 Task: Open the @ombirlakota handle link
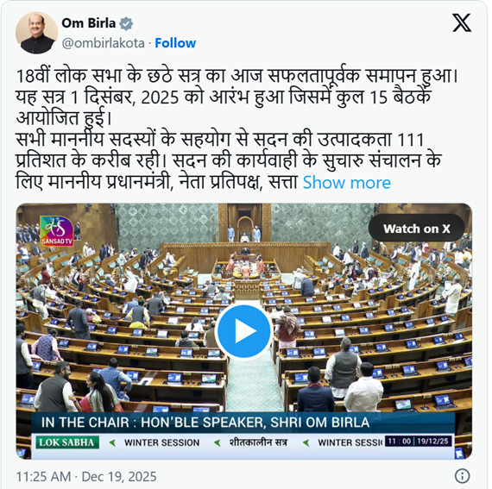[x=104, y=43]
